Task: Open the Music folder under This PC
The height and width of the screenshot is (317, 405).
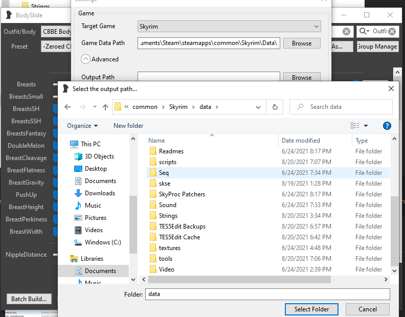Action: (93, 206)
